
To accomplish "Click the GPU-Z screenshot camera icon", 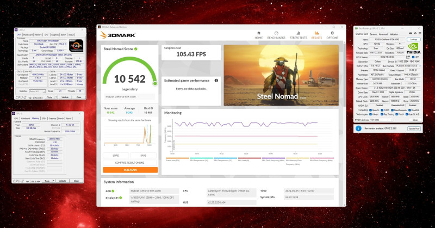I will 411,33.
